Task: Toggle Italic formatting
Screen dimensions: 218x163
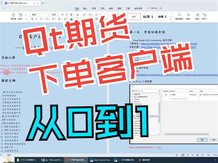Action: 36,19
